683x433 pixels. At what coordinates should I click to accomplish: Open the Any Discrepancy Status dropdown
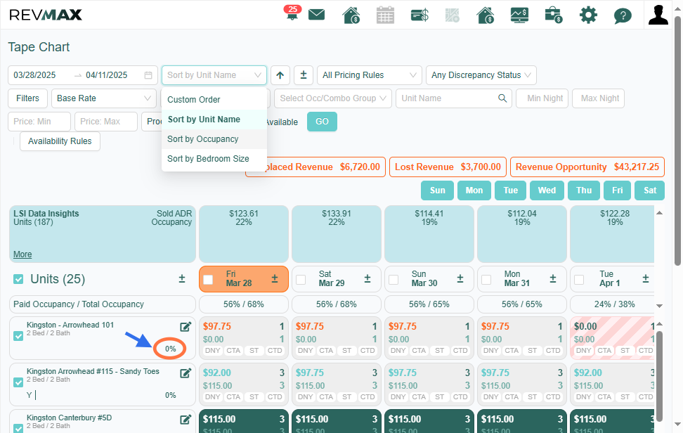(481, 75)
